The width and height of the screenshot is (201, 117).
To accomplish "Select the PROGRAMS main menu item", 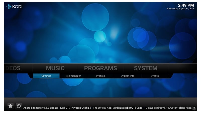I will pyautogui.click(x=100, y=68).
